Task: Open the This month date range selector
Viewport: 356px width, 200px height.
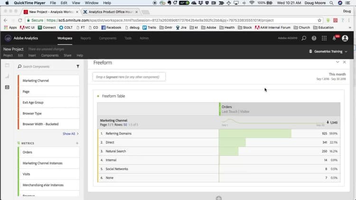Action: (331, 76)
